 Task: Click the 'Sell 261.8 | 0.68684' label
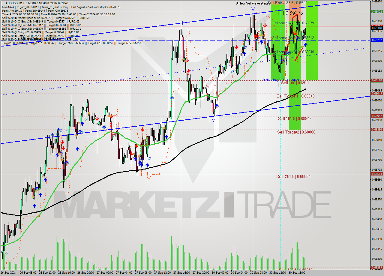[293, 176]
